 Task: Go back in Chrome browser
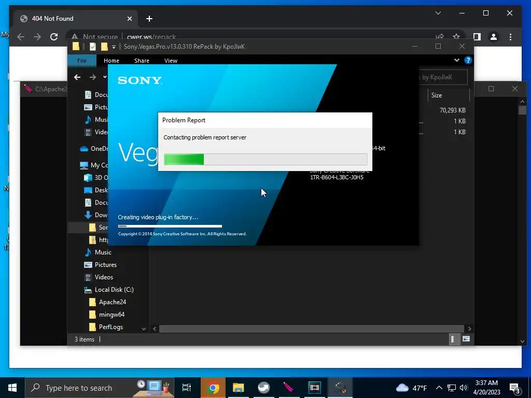21,37
